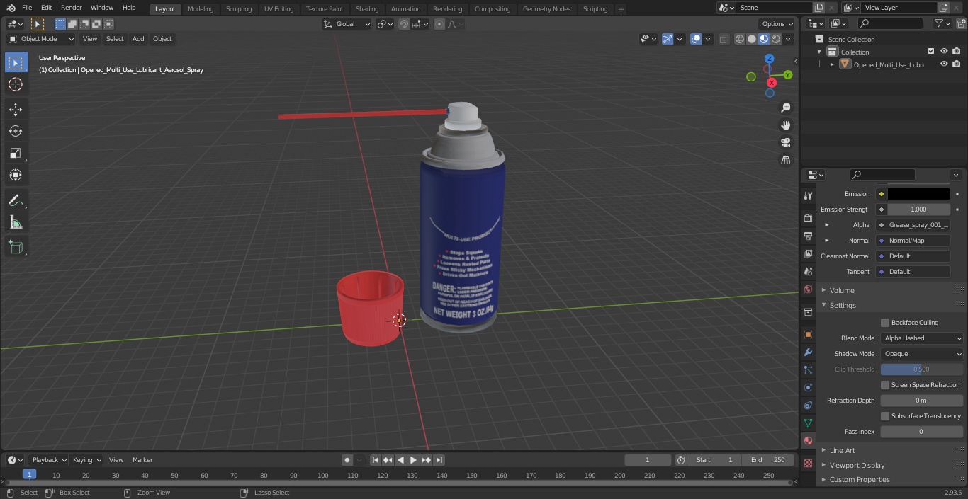The image size is (968, 499).
Task: Open the Keying popover in timeline
Action: [86, 460]
